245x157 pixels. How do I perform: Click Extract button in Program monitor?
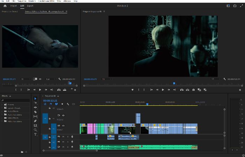188,90
